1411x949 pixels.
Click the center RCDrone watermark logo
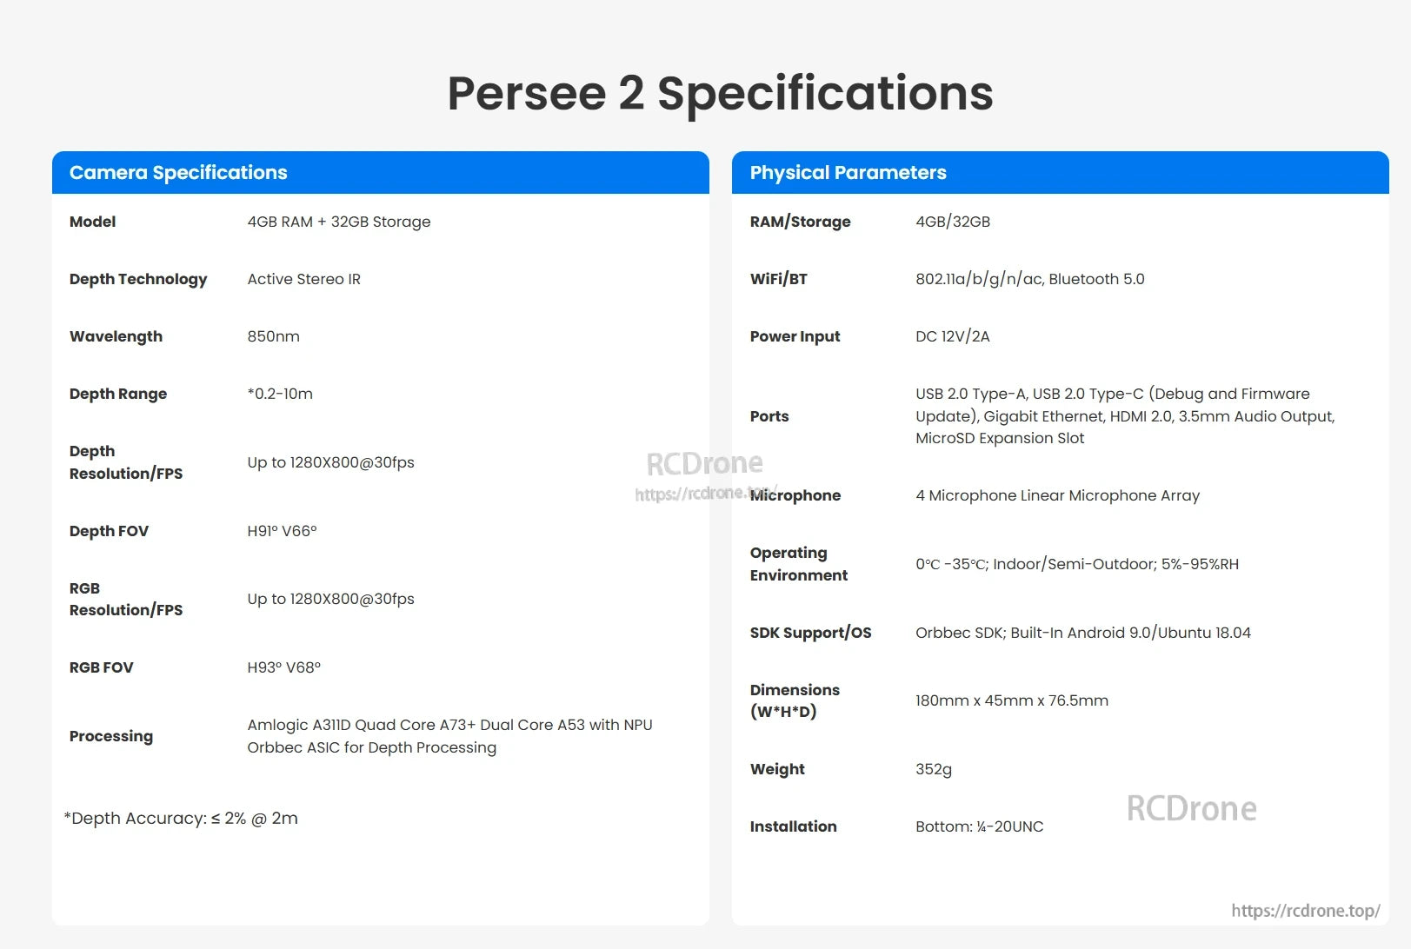(x=704, y=464)
